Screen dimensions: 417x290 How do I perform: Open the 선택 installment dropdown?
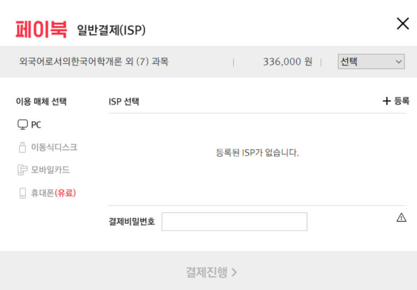(x=371, y=61)
